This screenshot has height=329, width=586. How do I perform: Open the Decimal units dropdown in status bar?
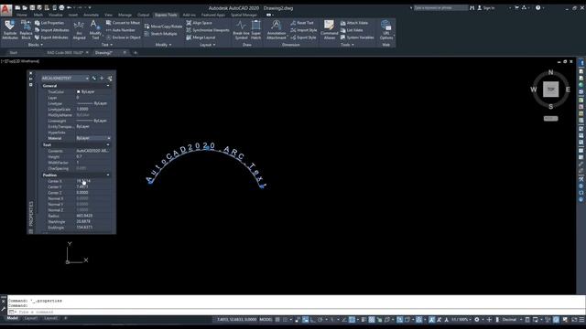click(511, 320)
